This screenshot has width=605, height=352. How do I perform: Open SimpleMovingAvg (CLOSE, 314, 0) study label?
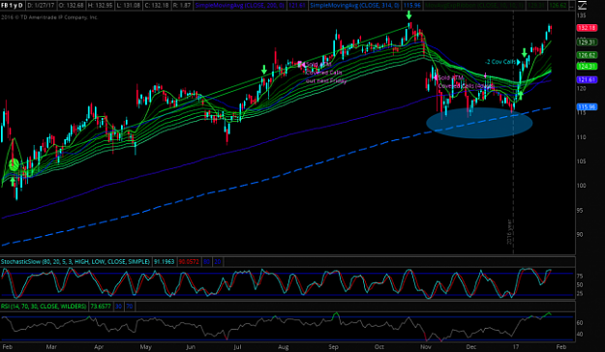point(354,6)
